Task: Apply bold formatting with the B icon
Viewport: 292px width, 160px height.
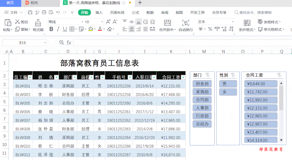Action: click(x=51, y=29)
